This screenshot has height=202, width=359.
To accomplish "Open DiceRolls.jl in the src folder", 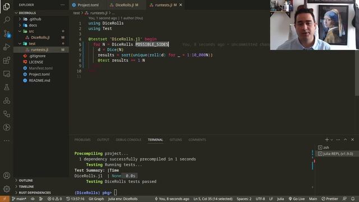I will click(x=41, y=38).
